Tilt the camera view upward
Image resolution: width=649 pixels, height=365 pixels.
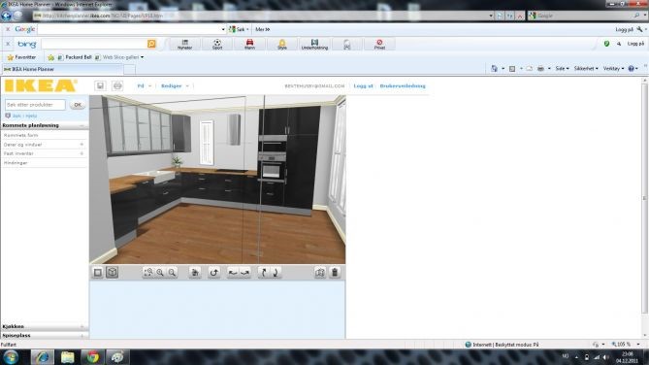coord(264,273)
